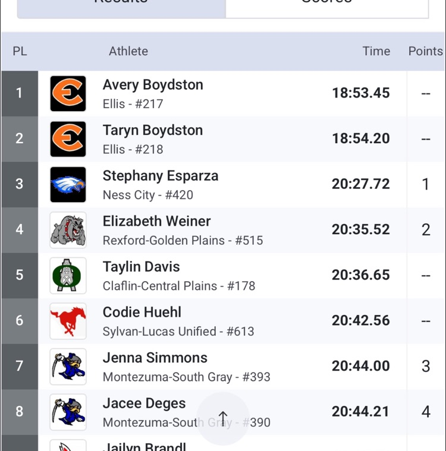Image resolution: width=446 pixels, height=451 pixels.
Task: Switch to the Results tab
Action: click(121, 6)
